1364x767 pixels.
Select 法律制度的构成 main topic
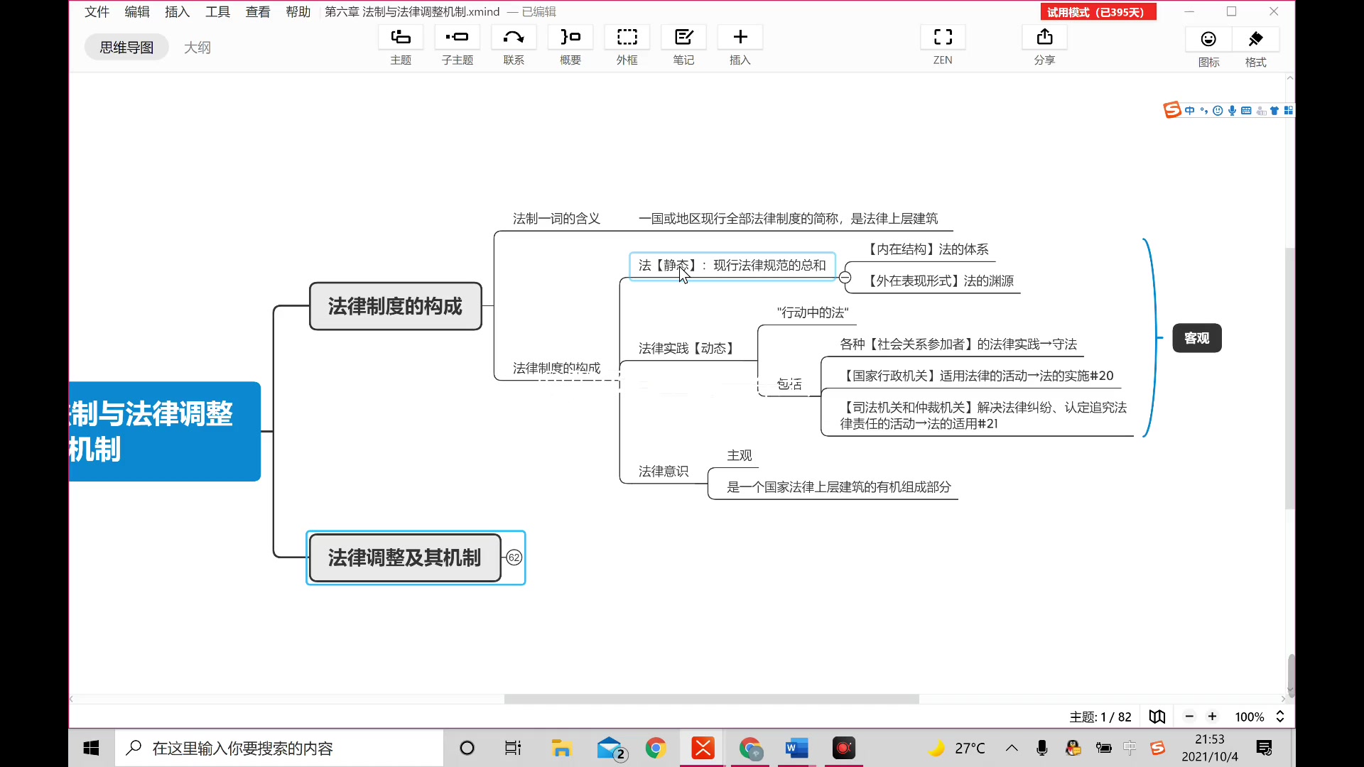pyautogui.click(x=396, y=306)
